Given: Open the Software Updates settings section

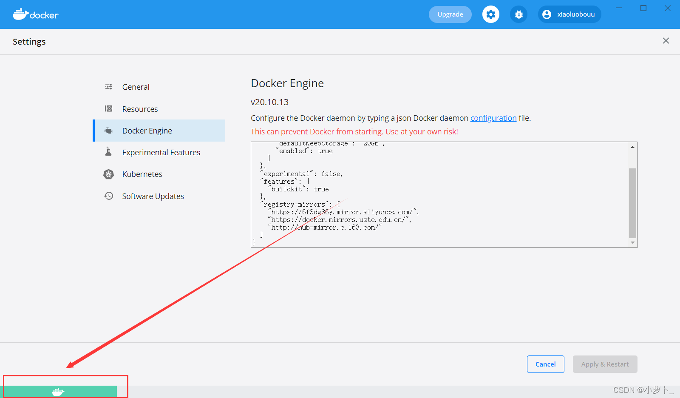Looking at the screenshot, I should 153,196.
